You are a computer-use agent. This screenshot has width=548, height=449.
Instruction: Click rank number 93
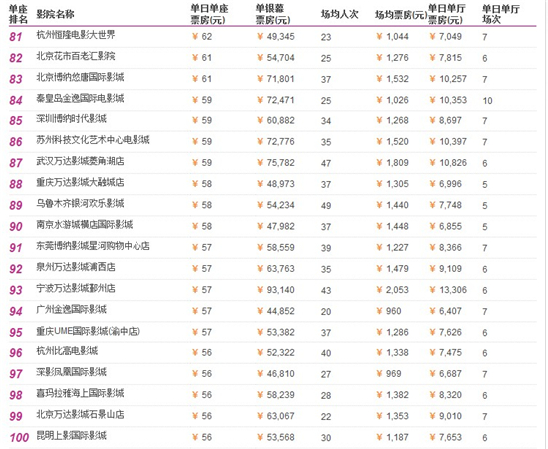tap(16, 290)
